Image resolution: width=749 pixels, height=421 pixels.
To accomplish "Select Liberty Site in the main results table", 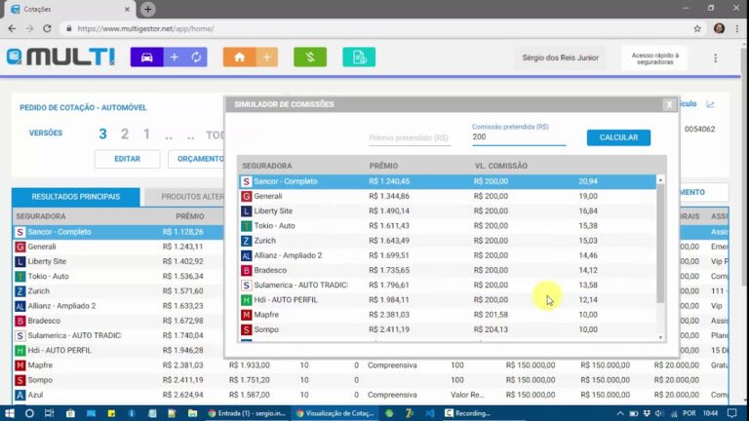I will (x=118, y=261).
